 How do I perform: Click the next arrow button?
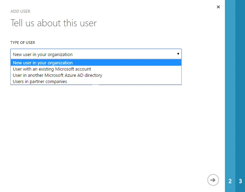click(x=213, y=180)
